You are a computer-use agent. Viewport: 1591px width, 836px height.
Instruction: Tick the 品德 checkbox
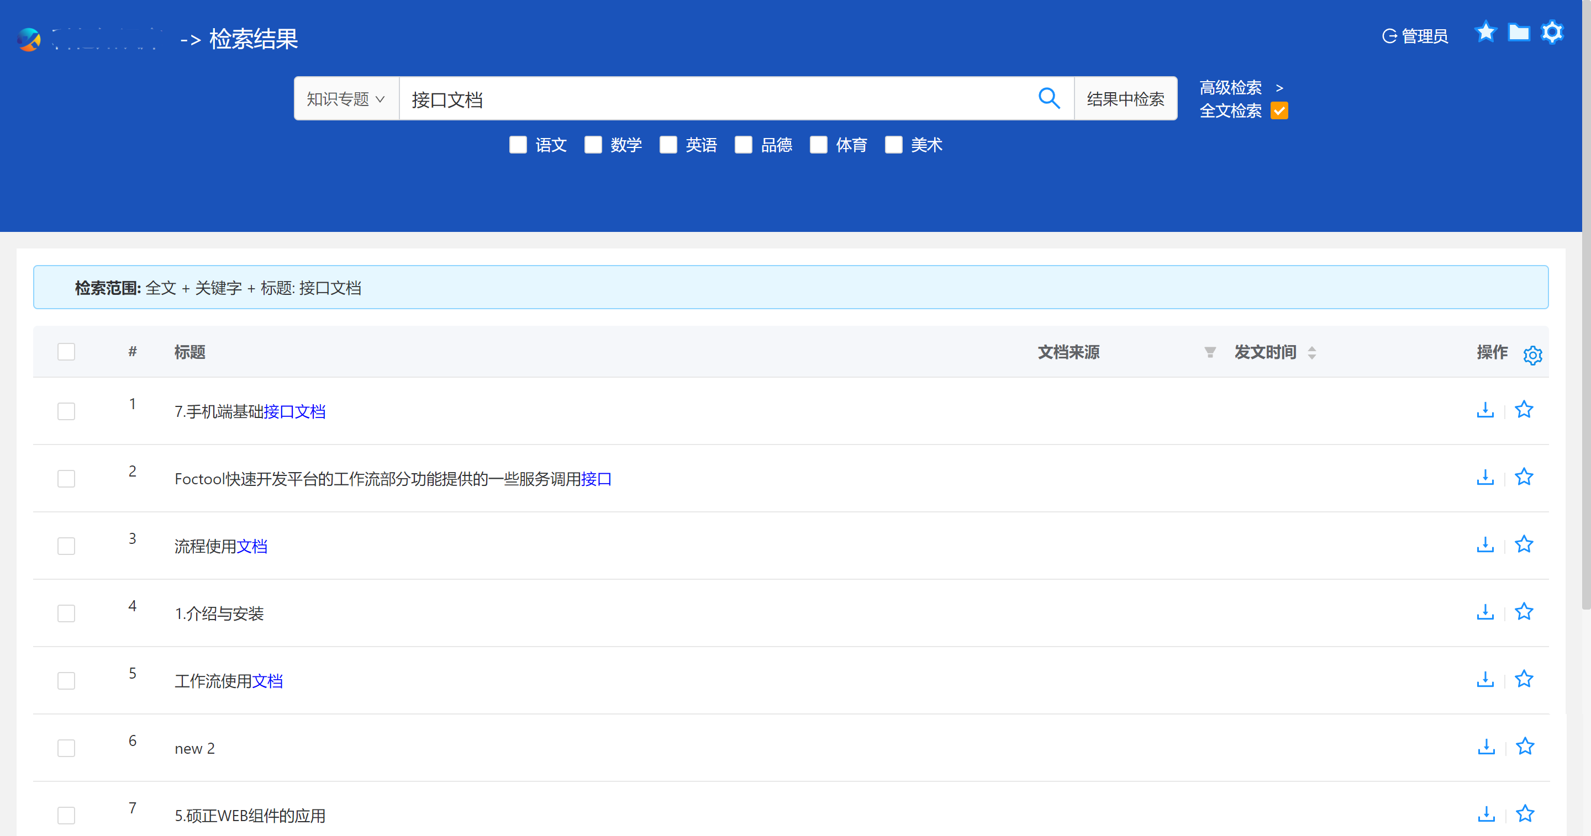coord(744,145)
